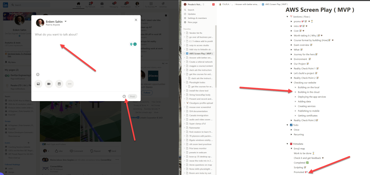Viewport: 370px width, 175px height.
Task: Create an event from the post dialog
Action: point(59,84)
